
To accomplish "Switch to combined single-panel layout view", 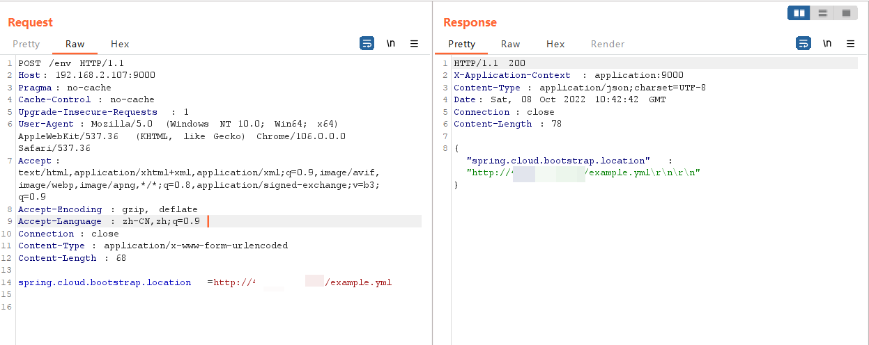I will pyautogui.click(x=846, y=13).
